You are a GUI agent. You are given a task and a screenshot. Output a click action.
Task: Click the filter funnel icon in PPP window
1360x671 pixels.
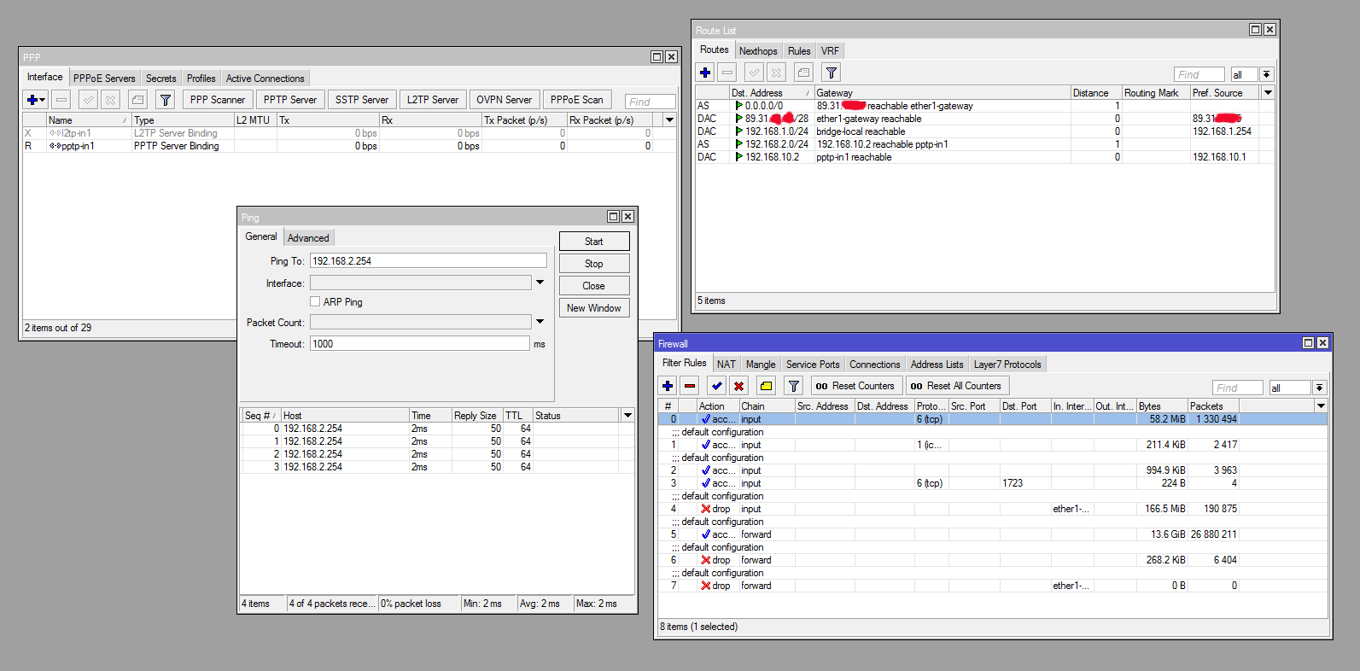coord(166,100)
